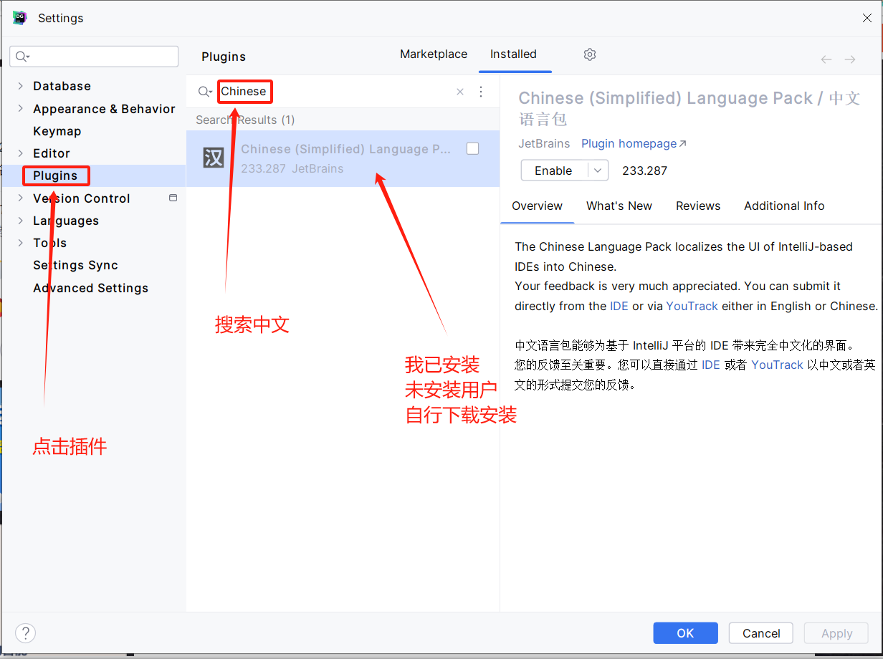The height and width of the screenshot is (659, 883).
Task: Select Settings Sync in settings tree
Action: (x=75, y=265)
